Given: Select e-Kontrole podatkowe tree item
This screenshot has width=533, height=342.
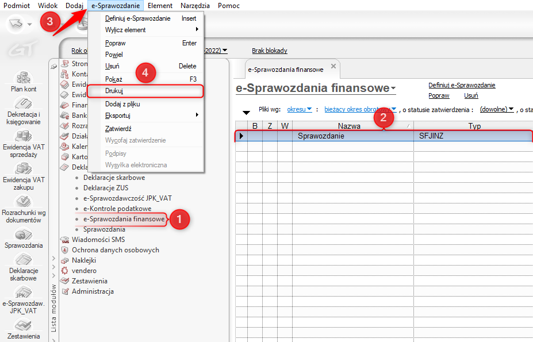Looking at the screenshot, I should [117, 209].
